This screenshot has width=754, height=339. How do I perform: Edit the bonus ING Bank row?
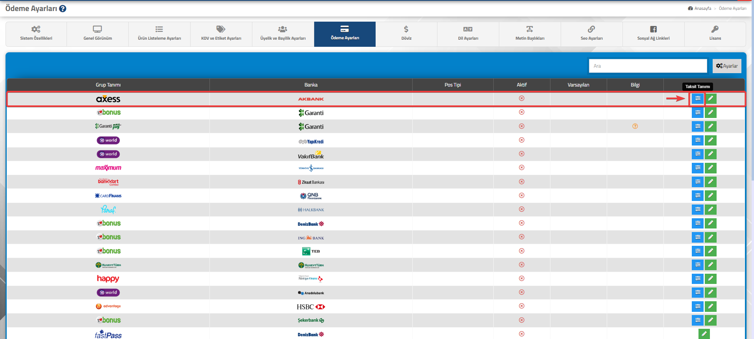pyautogui.click(x=711, y=237)
